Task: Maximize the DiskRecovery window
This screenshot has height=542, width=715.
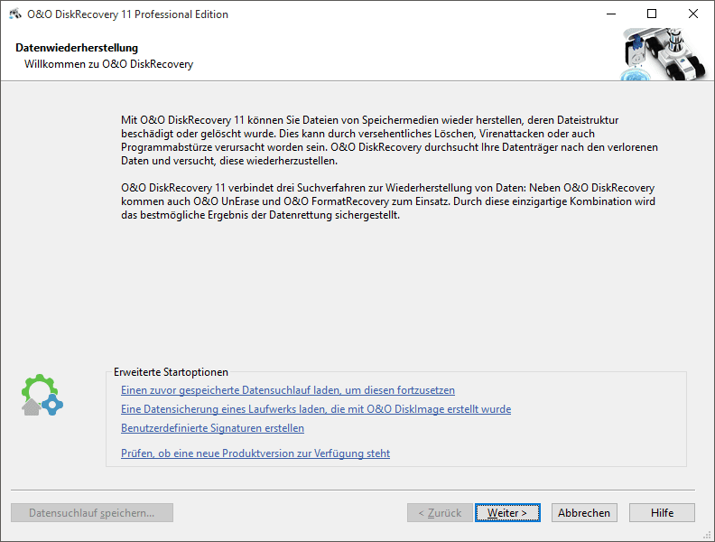Action: pos(652,14)
